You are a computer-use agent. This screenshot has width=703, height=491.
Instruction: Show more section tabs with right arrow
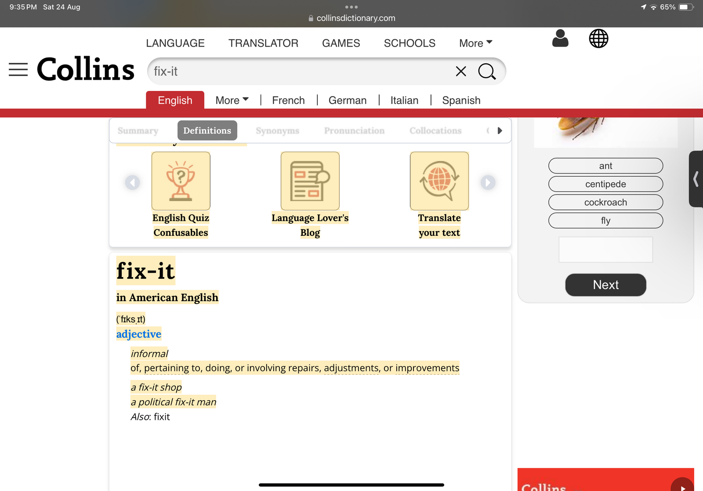(500, 131)
